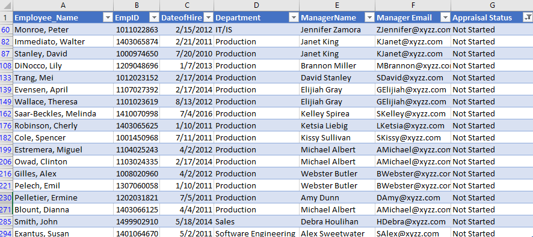
Task: Select column G header
Action: (492, 5)
